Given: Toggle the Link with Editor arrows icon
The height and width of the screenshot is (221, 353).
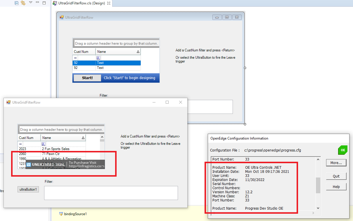Looking at the screenshot, I should coord(23,3).
